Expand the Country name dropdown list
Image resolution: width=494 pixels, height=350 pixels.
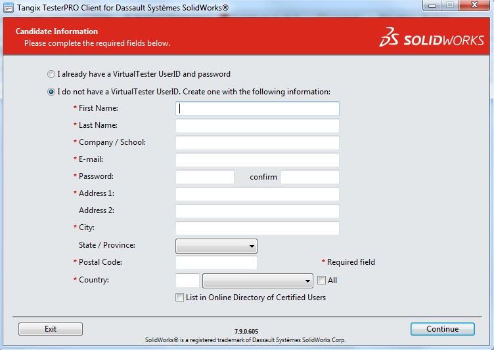(x=258, y=281)
